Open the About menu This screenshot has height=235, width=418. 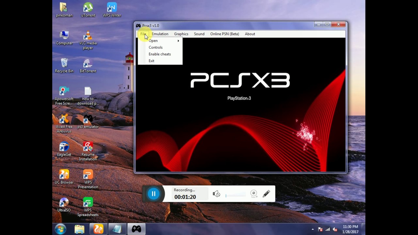pyautogui.click(x=250, y=34)
